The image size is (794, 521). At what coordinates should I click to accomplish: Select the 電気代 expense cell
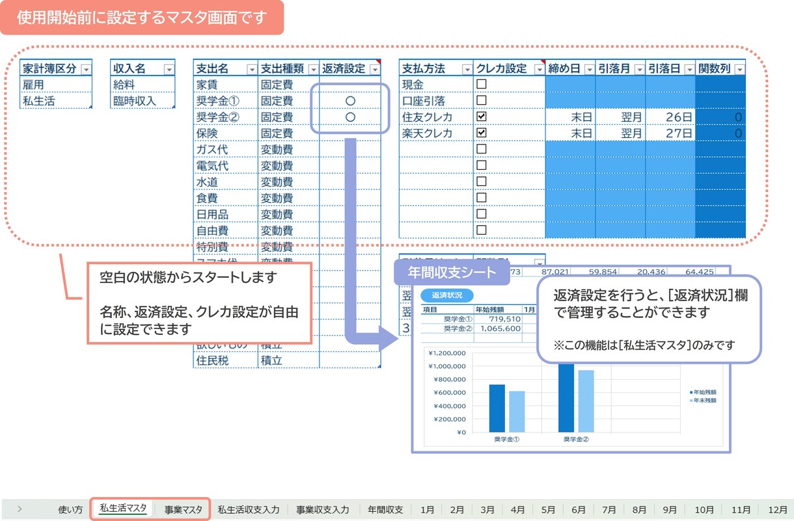225,166
